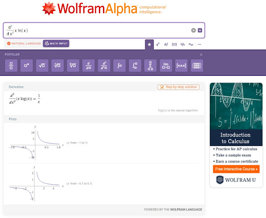The width and height of the screenshot is (266, 218).
Task: Expand more options with the ellipsis
Action: click(199, 45)
